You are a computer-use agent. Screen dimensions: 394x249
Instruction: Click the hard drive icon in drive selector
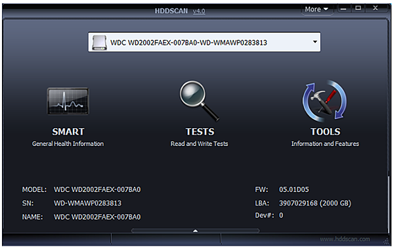tap(99, 43)
